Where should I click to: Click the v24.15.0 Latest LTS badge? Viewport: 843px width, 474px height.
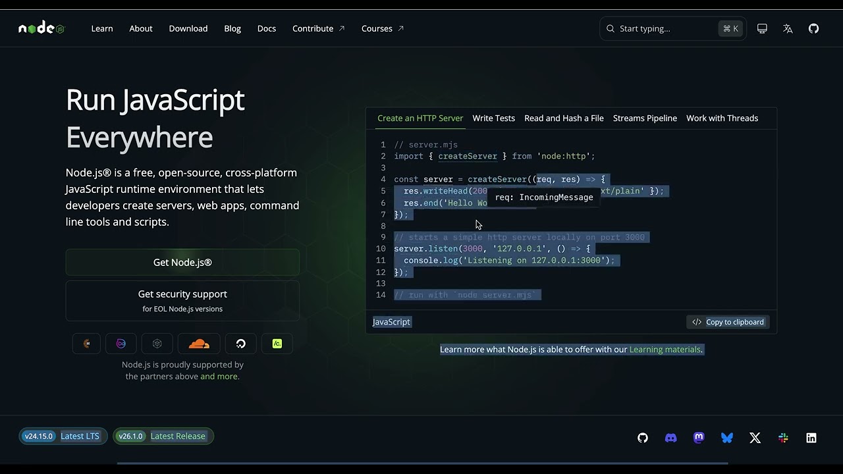(63, 436)
